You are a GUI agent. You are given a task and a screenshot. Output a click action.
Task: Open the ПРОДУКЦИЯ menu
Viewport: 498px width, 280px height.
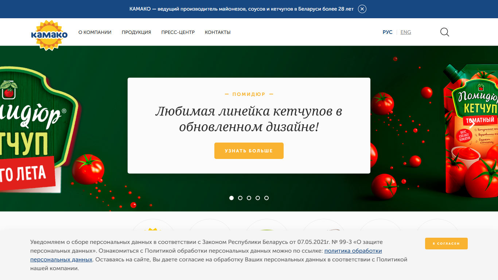click(136, 32)
